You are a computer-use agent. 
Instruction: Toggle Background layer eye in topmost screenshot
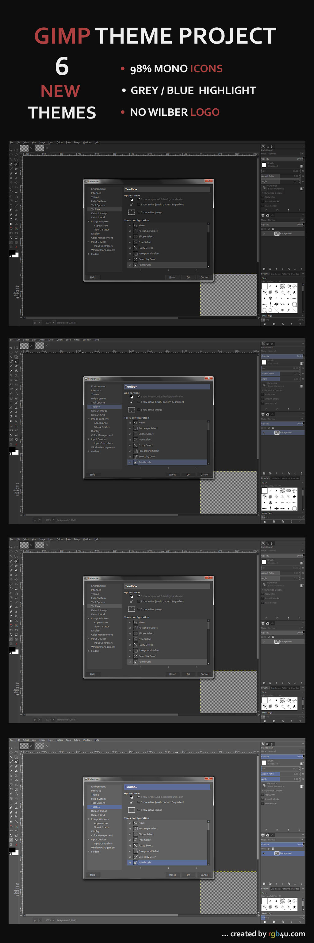click(264, 234)
